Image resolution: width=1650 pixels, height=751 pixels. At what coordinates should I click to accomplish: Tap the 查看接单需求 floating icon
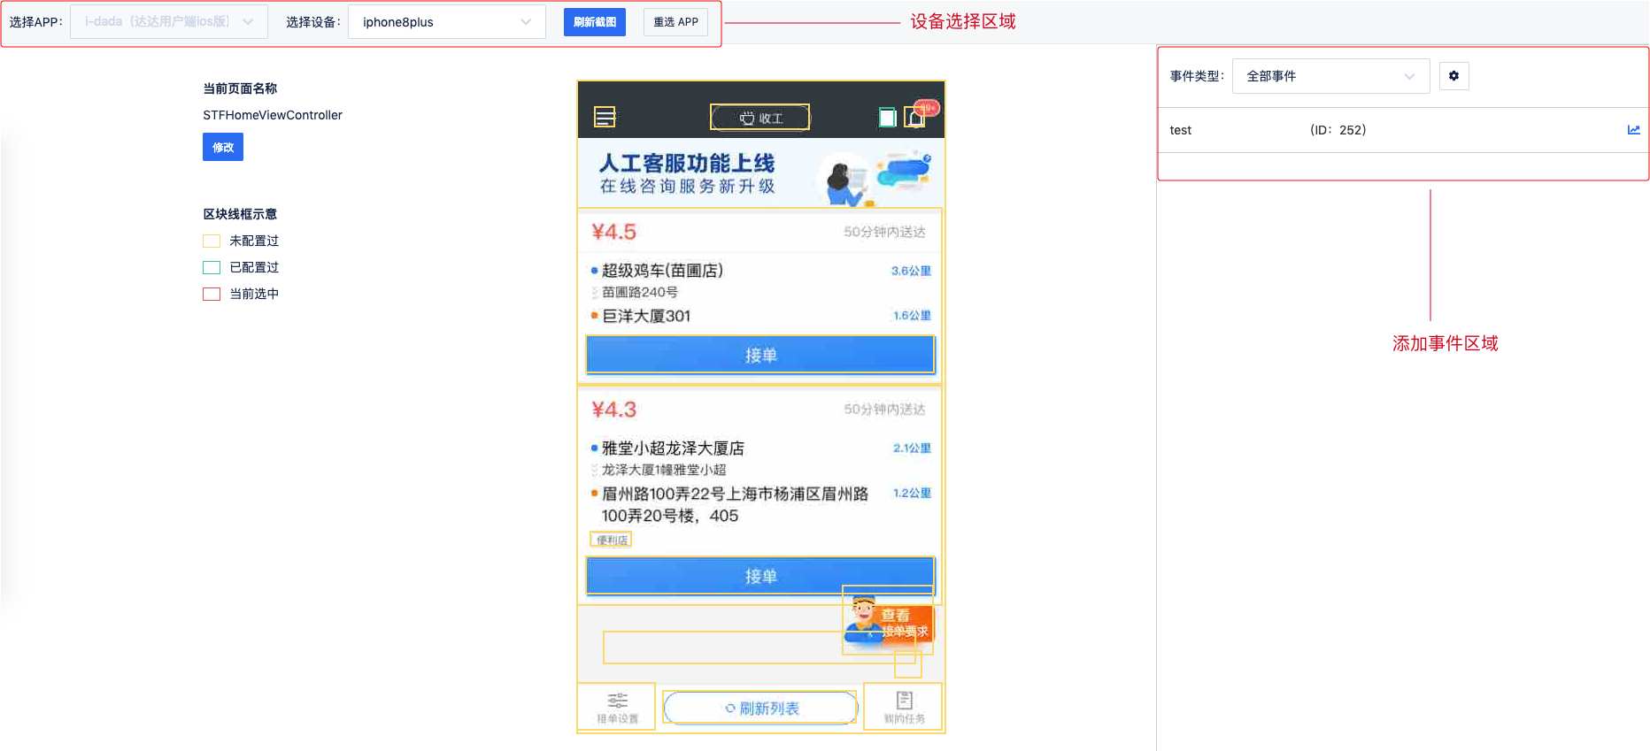tap(888, 620)
